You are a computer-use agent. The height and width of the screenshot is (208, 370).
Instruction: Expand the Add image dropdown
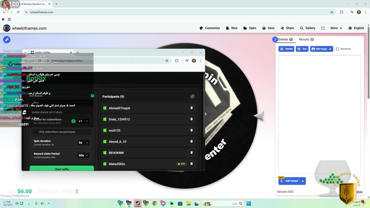(x=330, y=49)
